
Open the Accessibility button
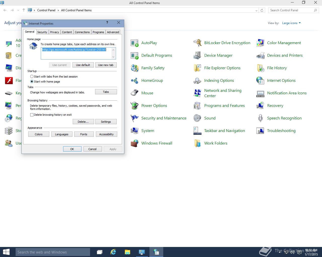tap(106, 134)
